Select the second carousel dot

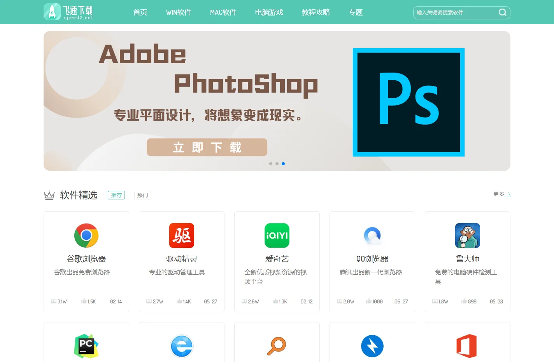coord(277,164)
